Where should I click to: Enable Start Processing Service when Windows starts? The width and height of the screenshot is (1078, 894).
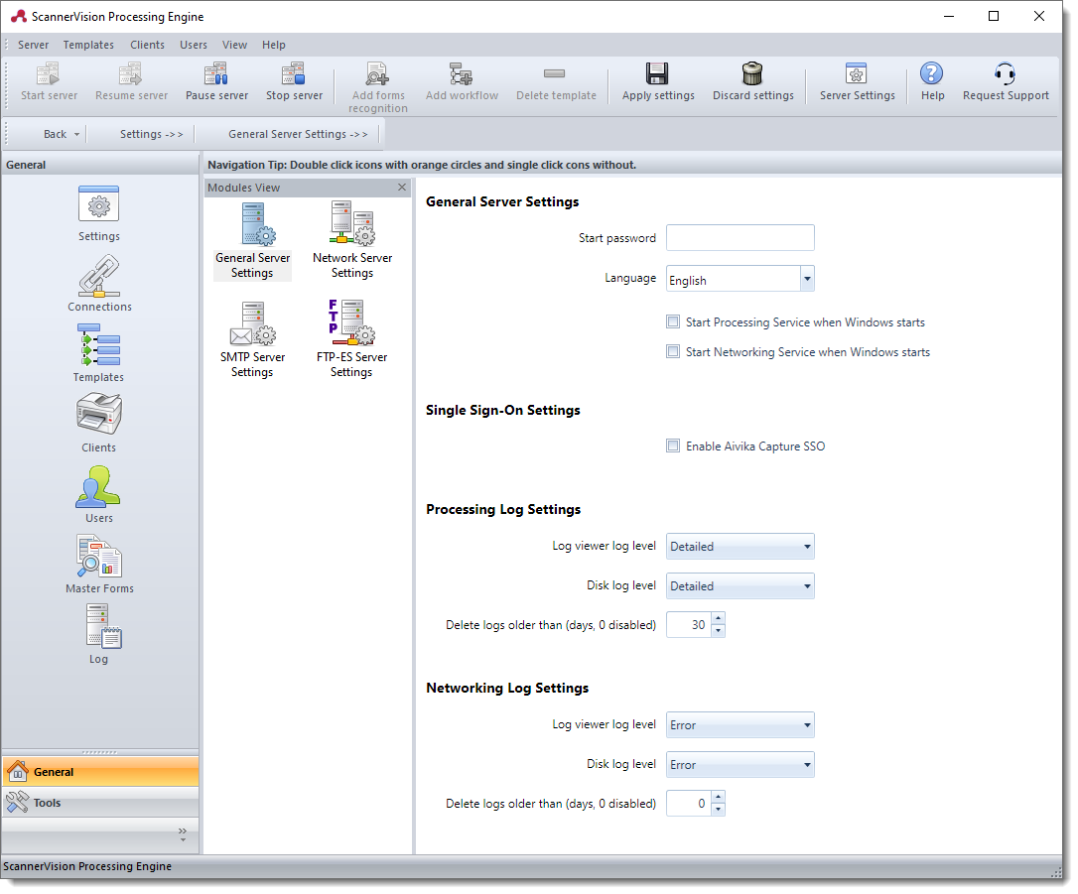point(673,322)
